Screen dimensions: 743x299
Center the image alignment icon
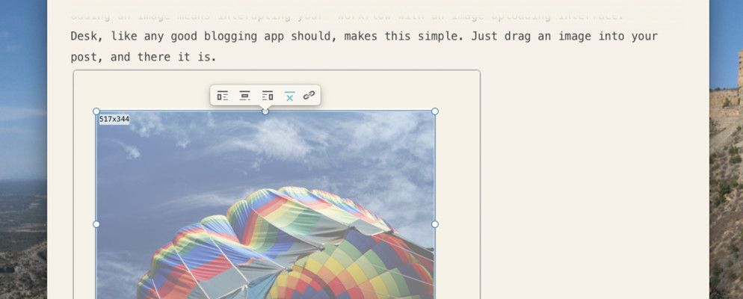coord(244,96)
